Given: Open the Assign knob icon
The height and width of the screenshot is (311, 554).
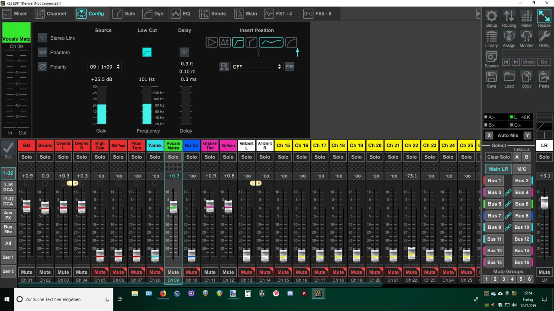Looking at the screenshot, I should pyautogui.click(x=509, y=36).
